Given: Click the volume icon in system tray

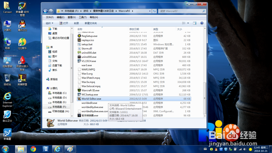Looking at the screenshot, I should pos(245,149).
